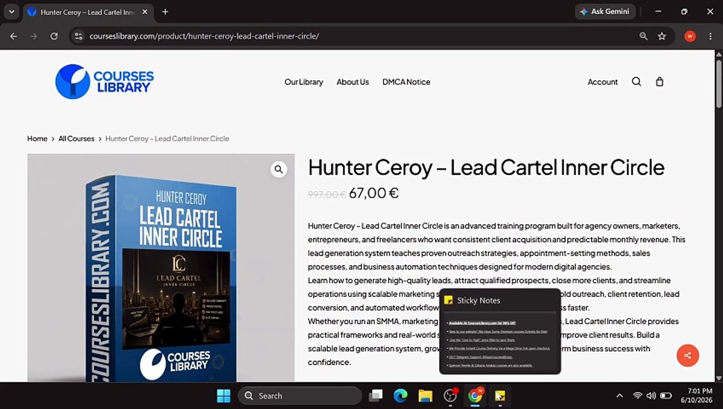This screenshot has height=409, width=723.
Task: Zoom product image with magnifier icon
Action: coord(279,169)
